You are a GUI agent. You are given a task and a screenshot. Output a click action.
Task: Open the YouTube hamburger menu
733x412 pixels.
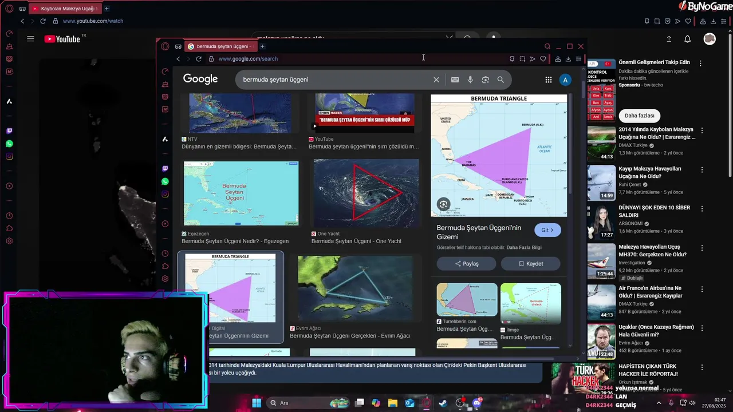coord(30,39)
